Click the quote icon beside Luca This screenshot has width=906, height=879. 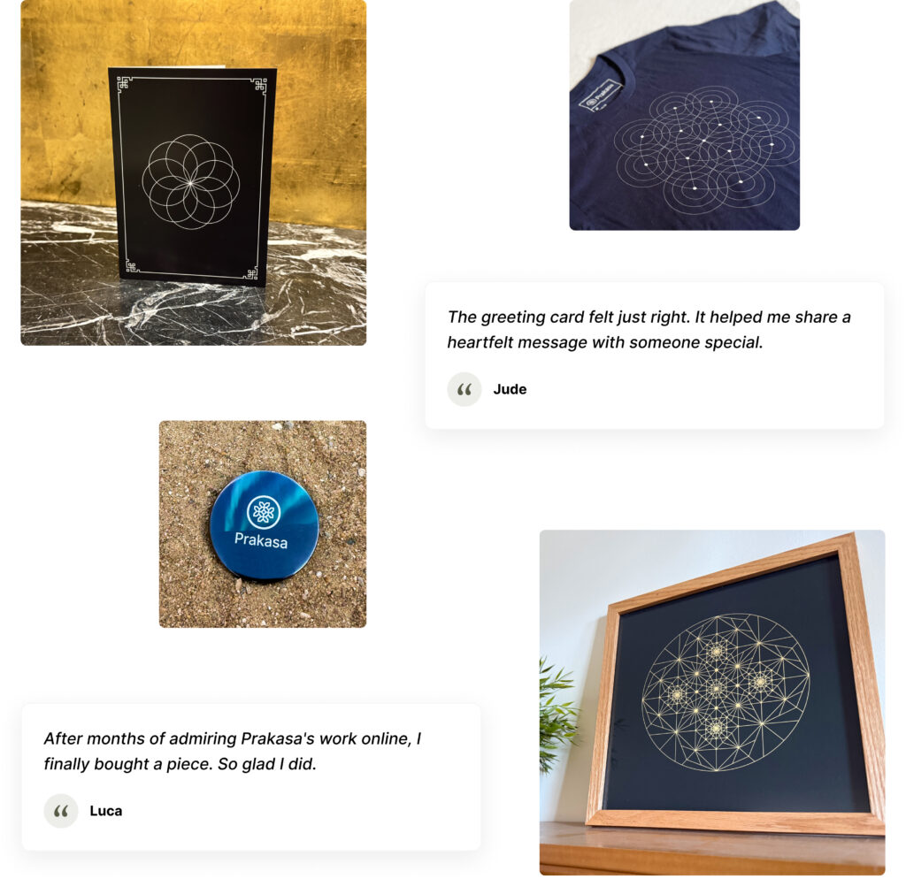(61, 811)
